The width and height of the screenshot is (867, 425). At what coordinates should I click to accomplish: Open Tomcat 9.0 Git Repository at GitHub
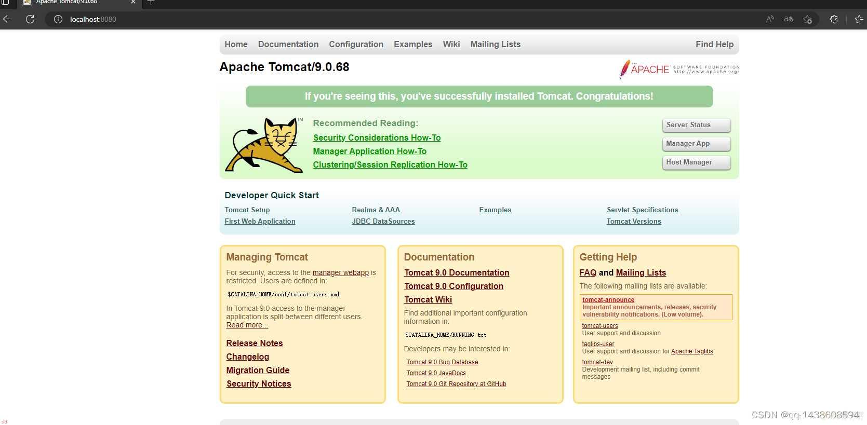[x=456, y=384]
